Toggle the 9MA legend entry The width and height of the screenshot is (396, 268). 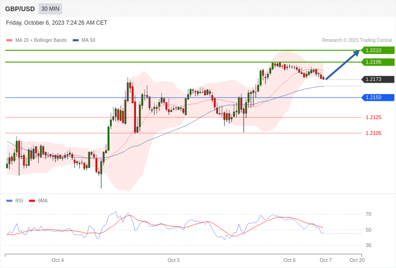pos(38,201)
